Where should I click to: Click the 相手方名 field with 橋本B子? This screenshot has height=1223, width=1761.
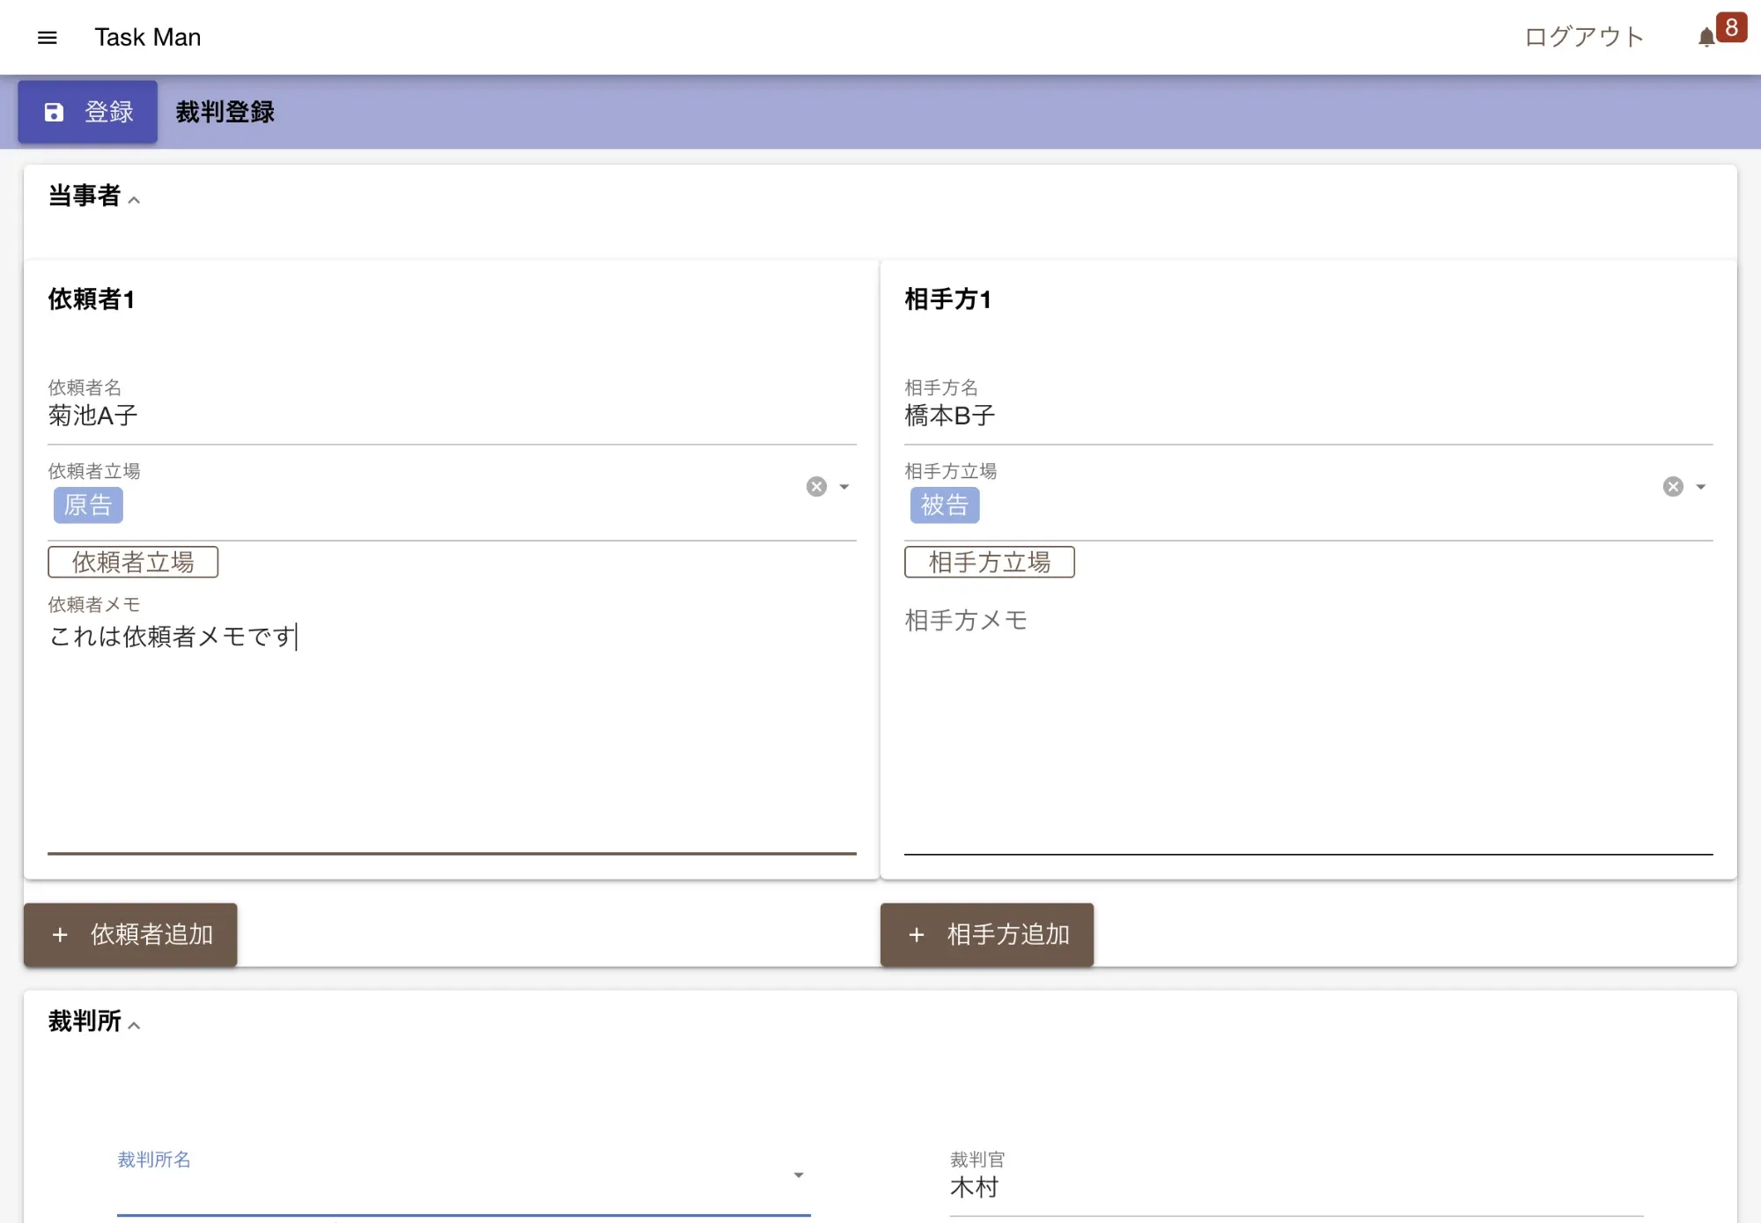[1308, 416]
